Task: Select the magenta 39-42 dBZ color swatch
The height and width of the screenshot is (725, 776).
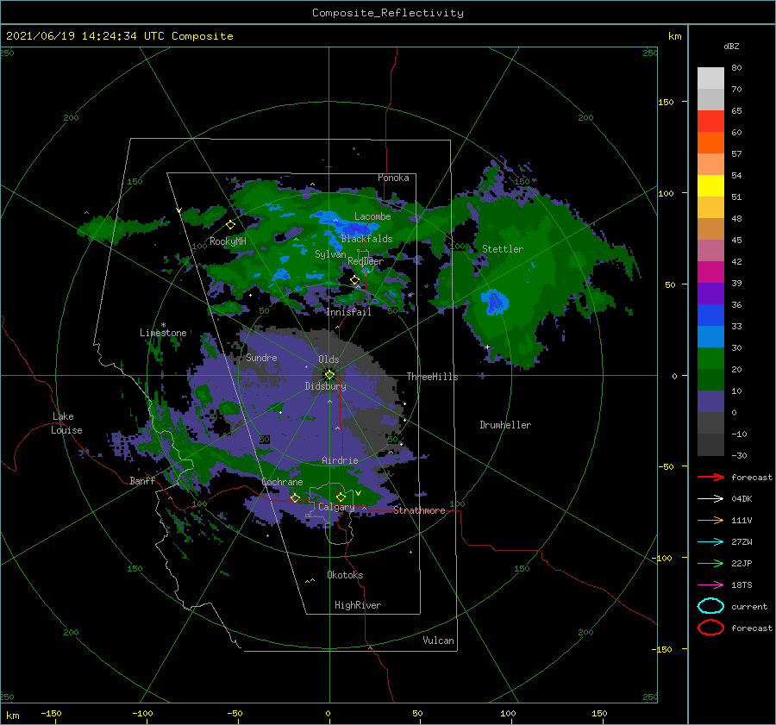Action: click(x=710, y=272)
